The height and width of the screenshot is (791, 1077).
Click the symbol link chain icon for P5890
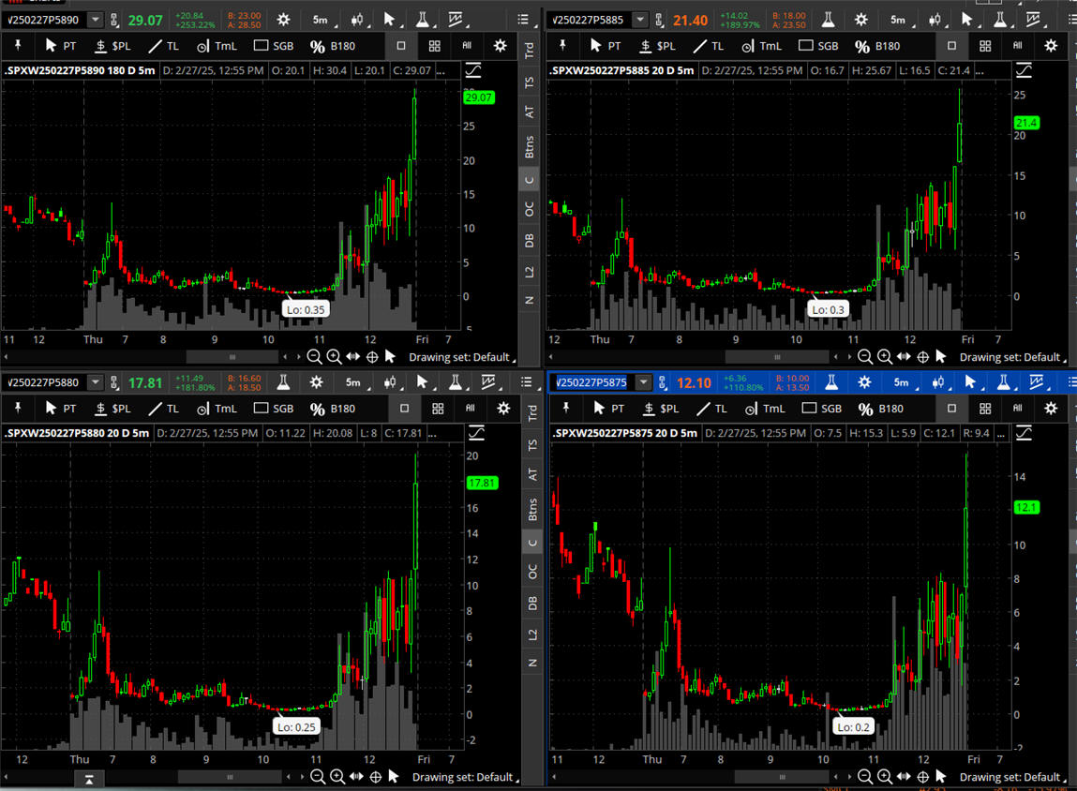(114, 20)
